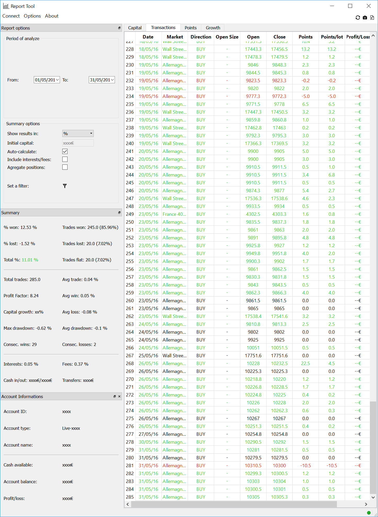Click Points/lot 6.8 in row 244
This screenshot has height=517, width=378.
click(x=332, y=175)
